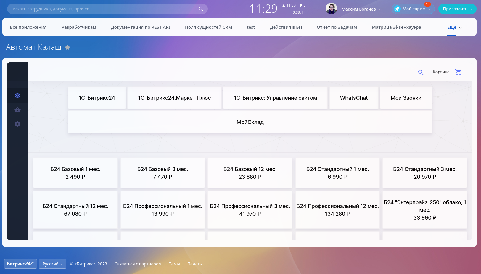Image resolution: width=481 pixels, height=274 pixels.
Task: Open Поля сущностей CRM tab
Action: [208, 27]
